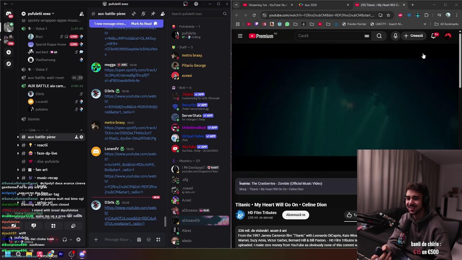Toggle Discord member list visibility

(162, 14)
